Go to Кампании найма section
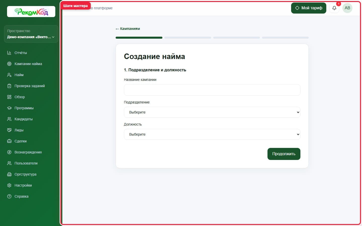362x226 pixels. pyautogui.click(x=31, y=64)
